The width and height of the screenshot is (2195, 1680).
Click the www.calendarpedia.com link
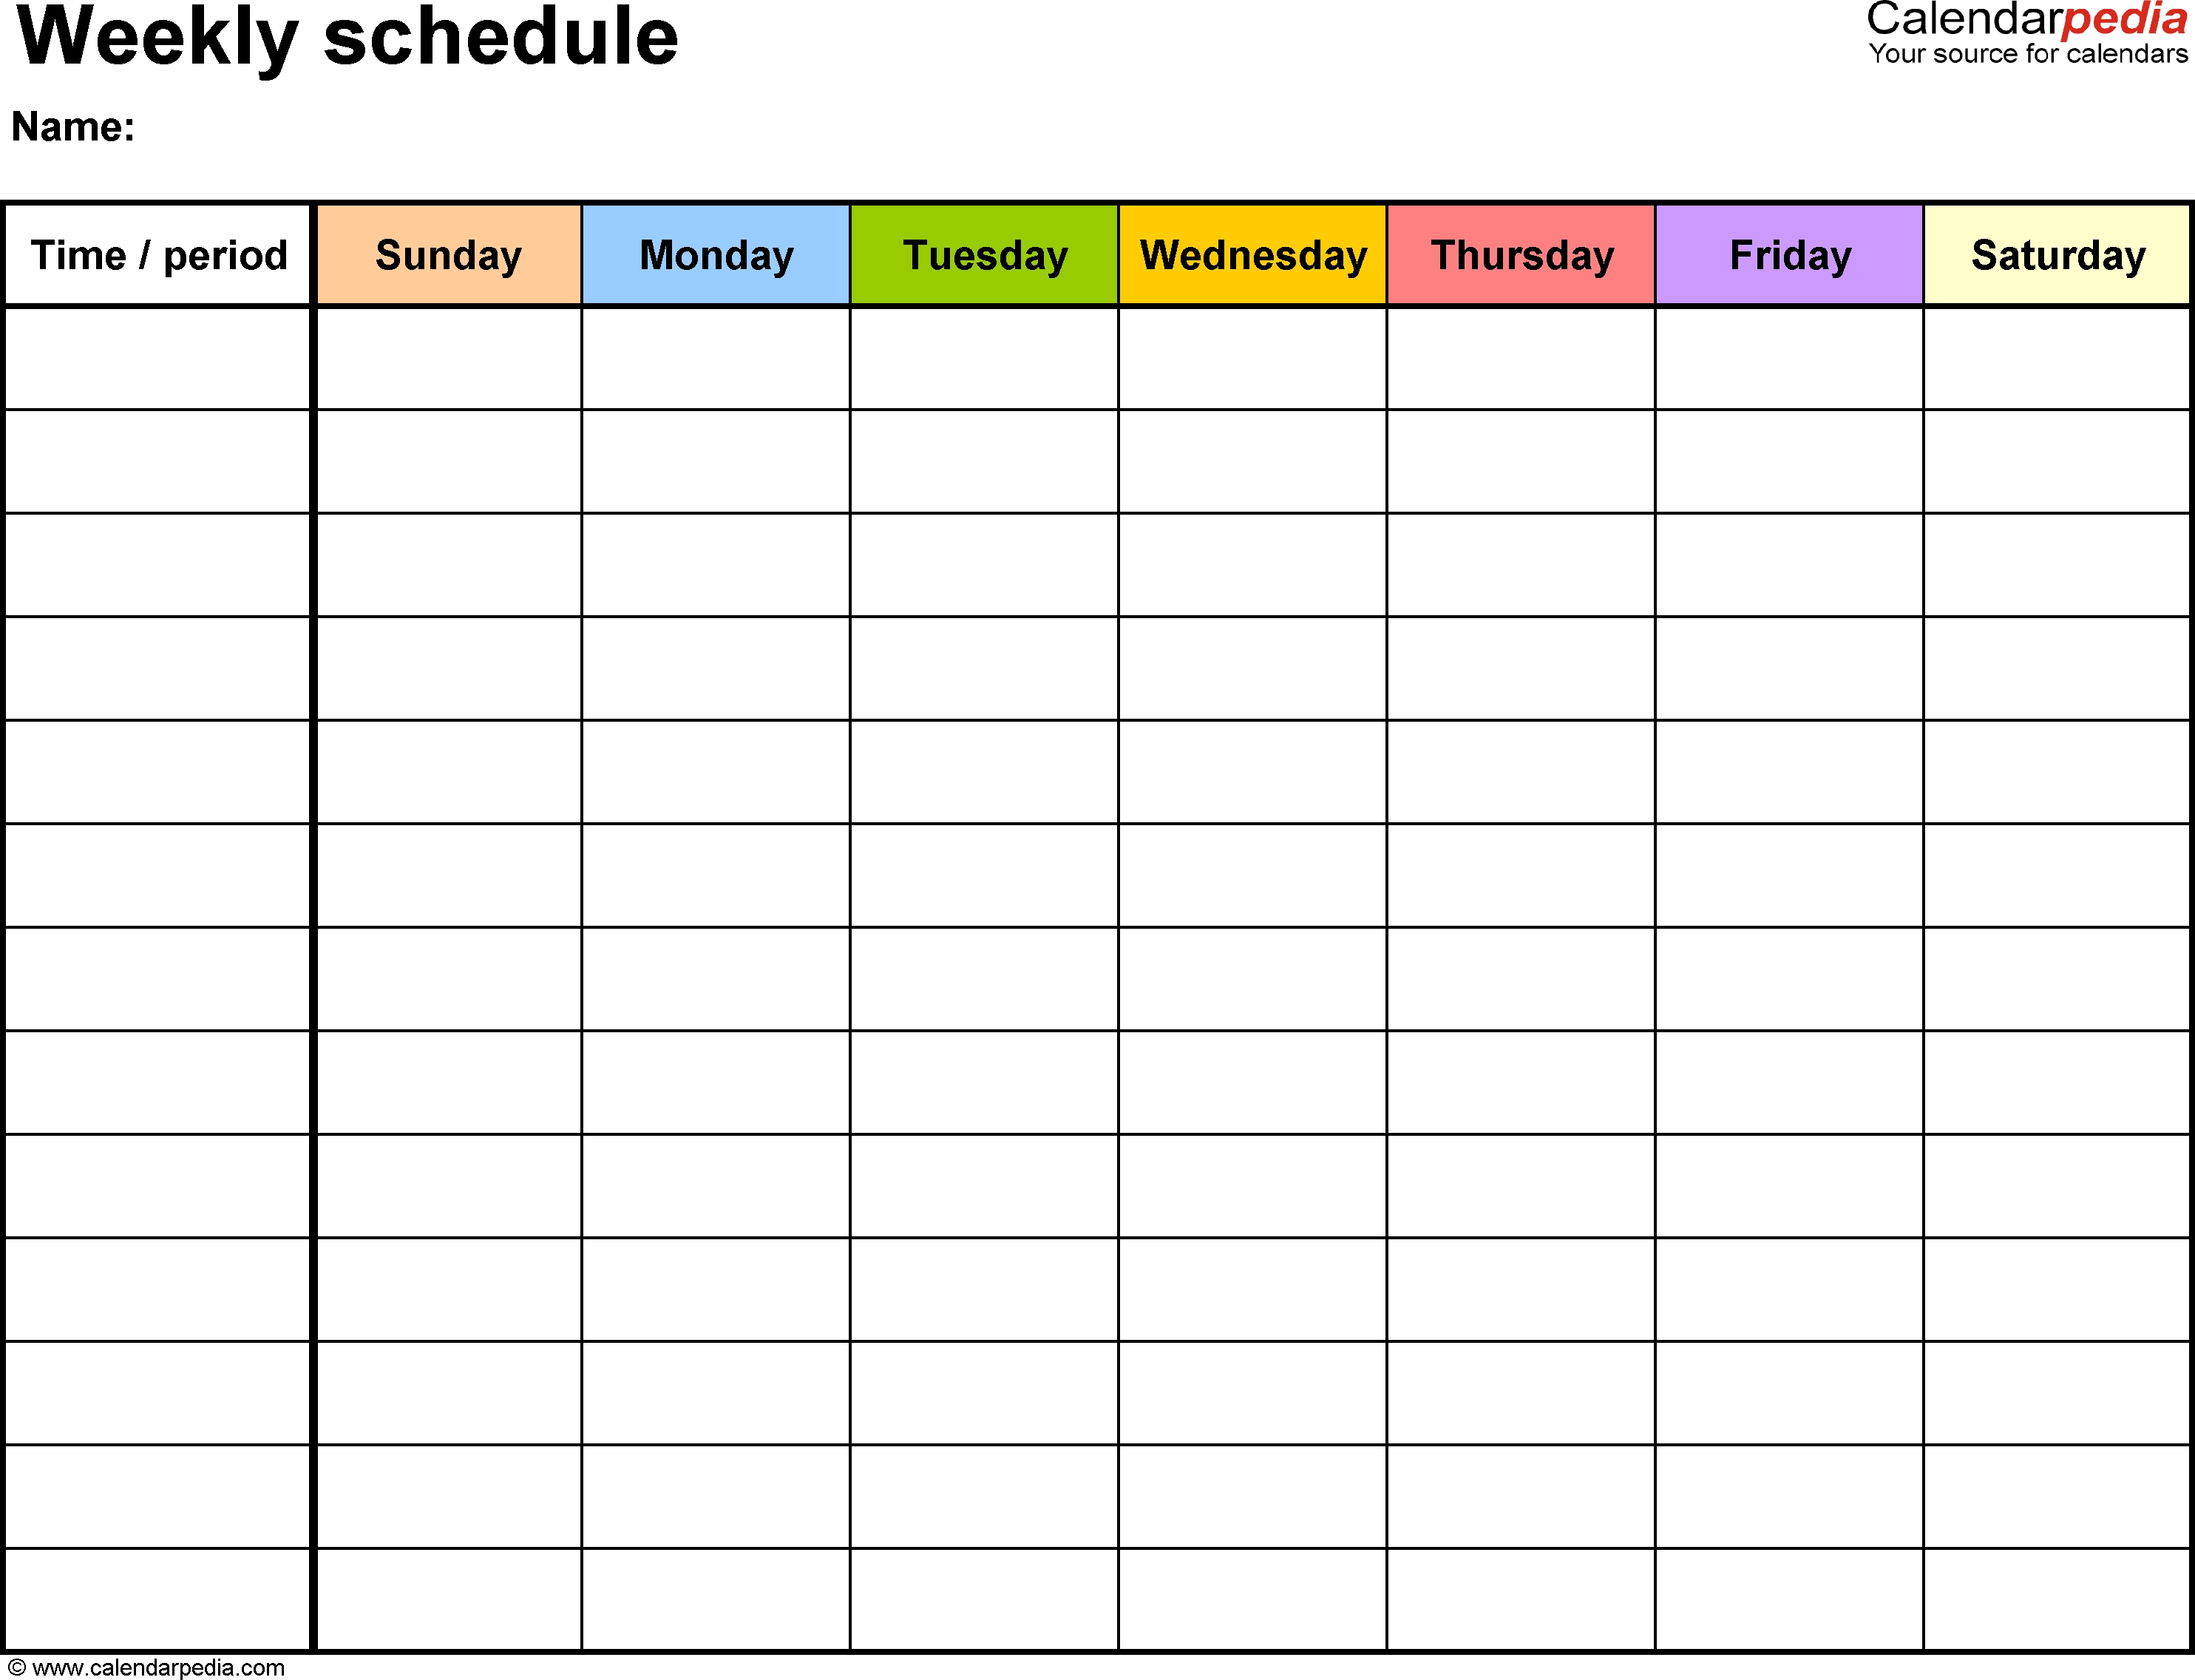coord(177,1667)
